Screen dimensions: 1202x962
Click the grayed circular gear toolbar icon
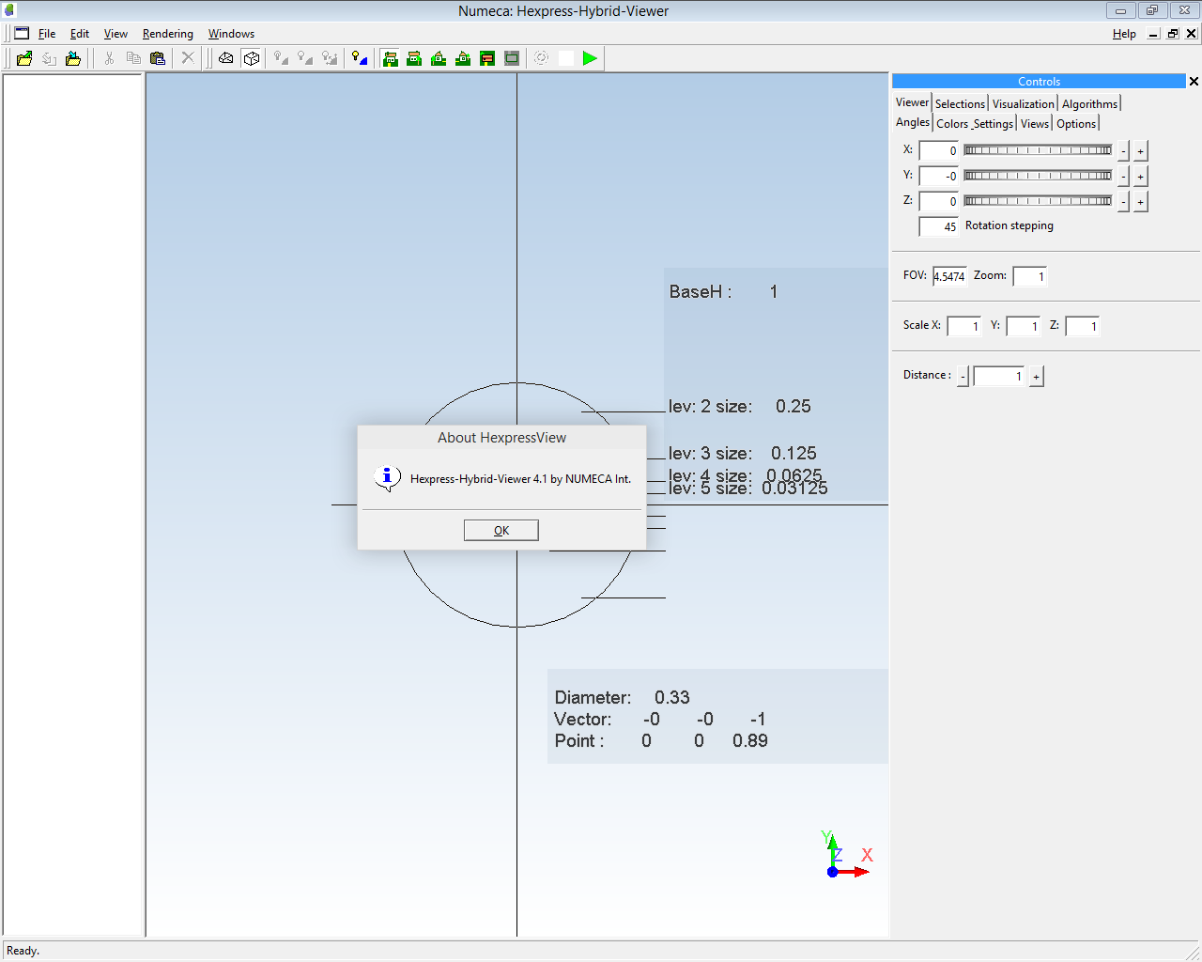(x=542, y=58)
